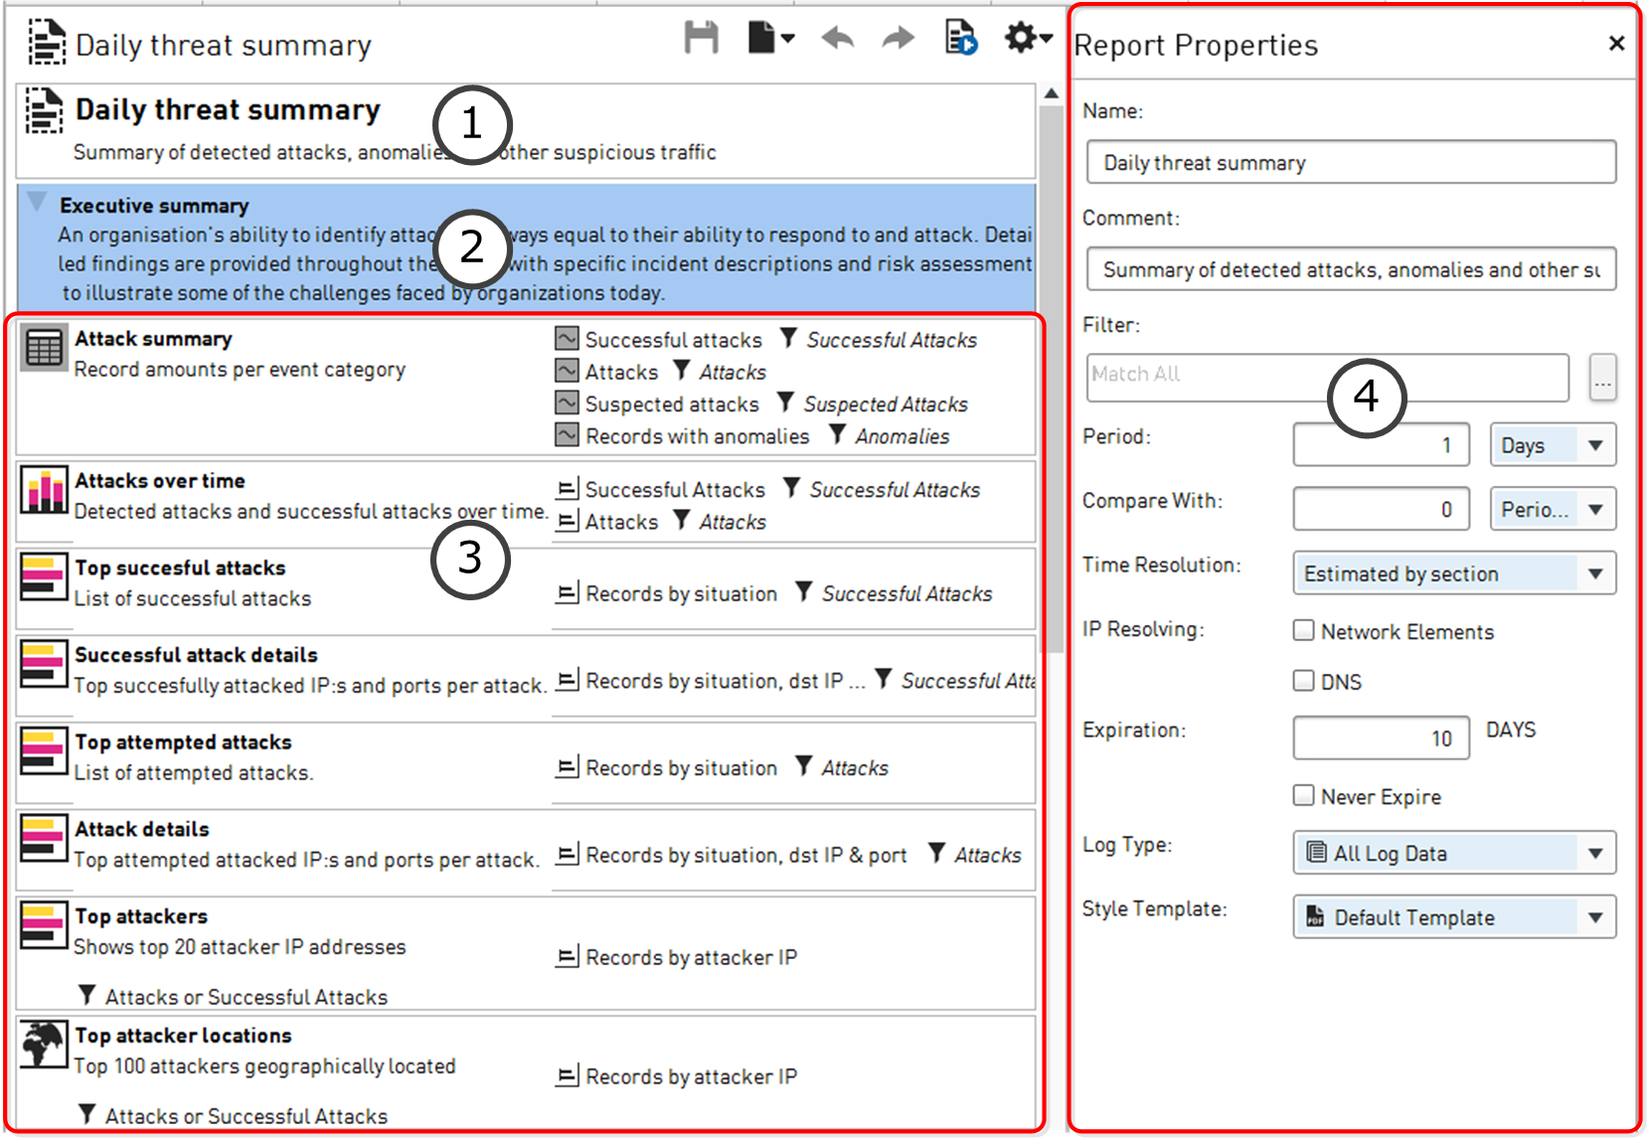Check the Never Expire option
1647x1138 pixels.
pyautogui.click(x=1303, y=795)
